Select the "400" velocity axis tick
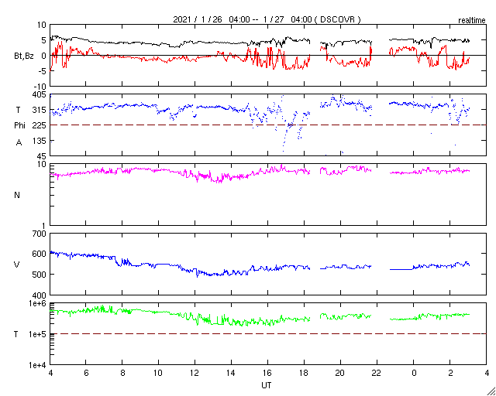This screenshot has height=396, width=496. pyautogui.click(x=40, y=295)
